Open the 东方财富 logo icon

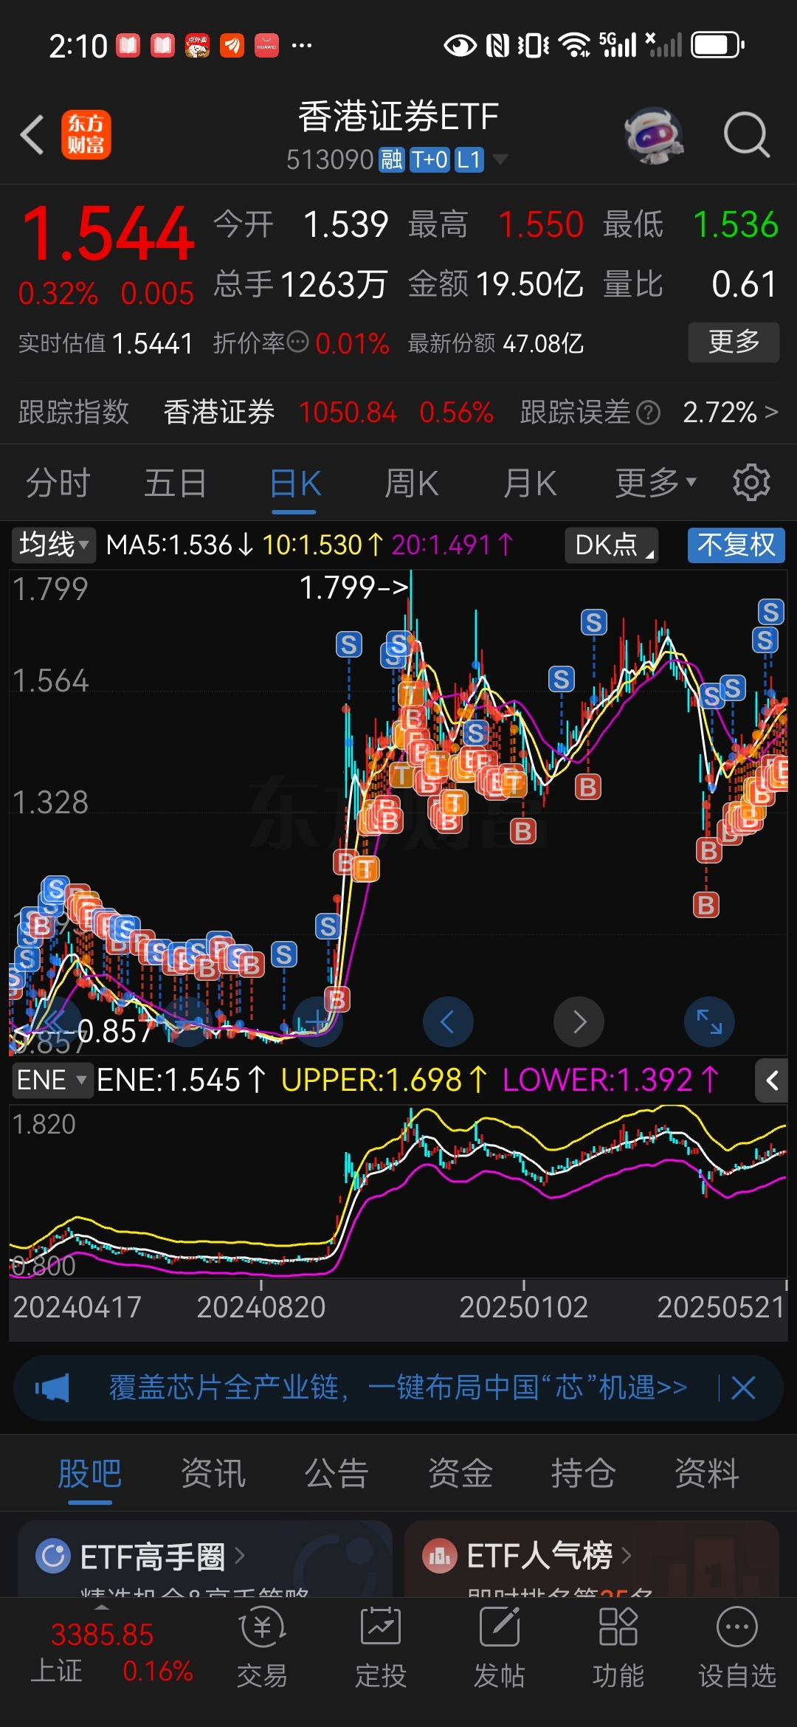pos(86,135)
